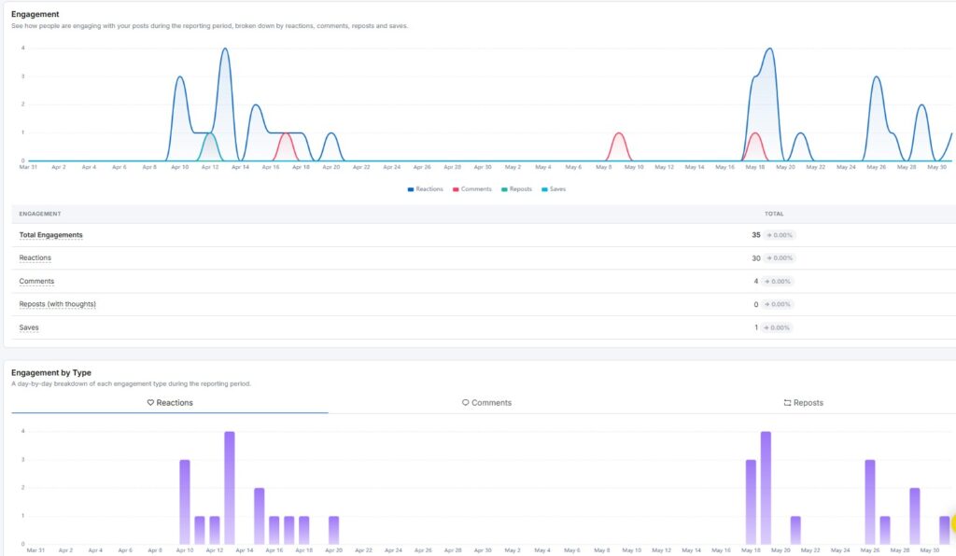The image size is (956, 556).
Task: Click the Total Engagements metric label
Action: [x=50, y=235]
